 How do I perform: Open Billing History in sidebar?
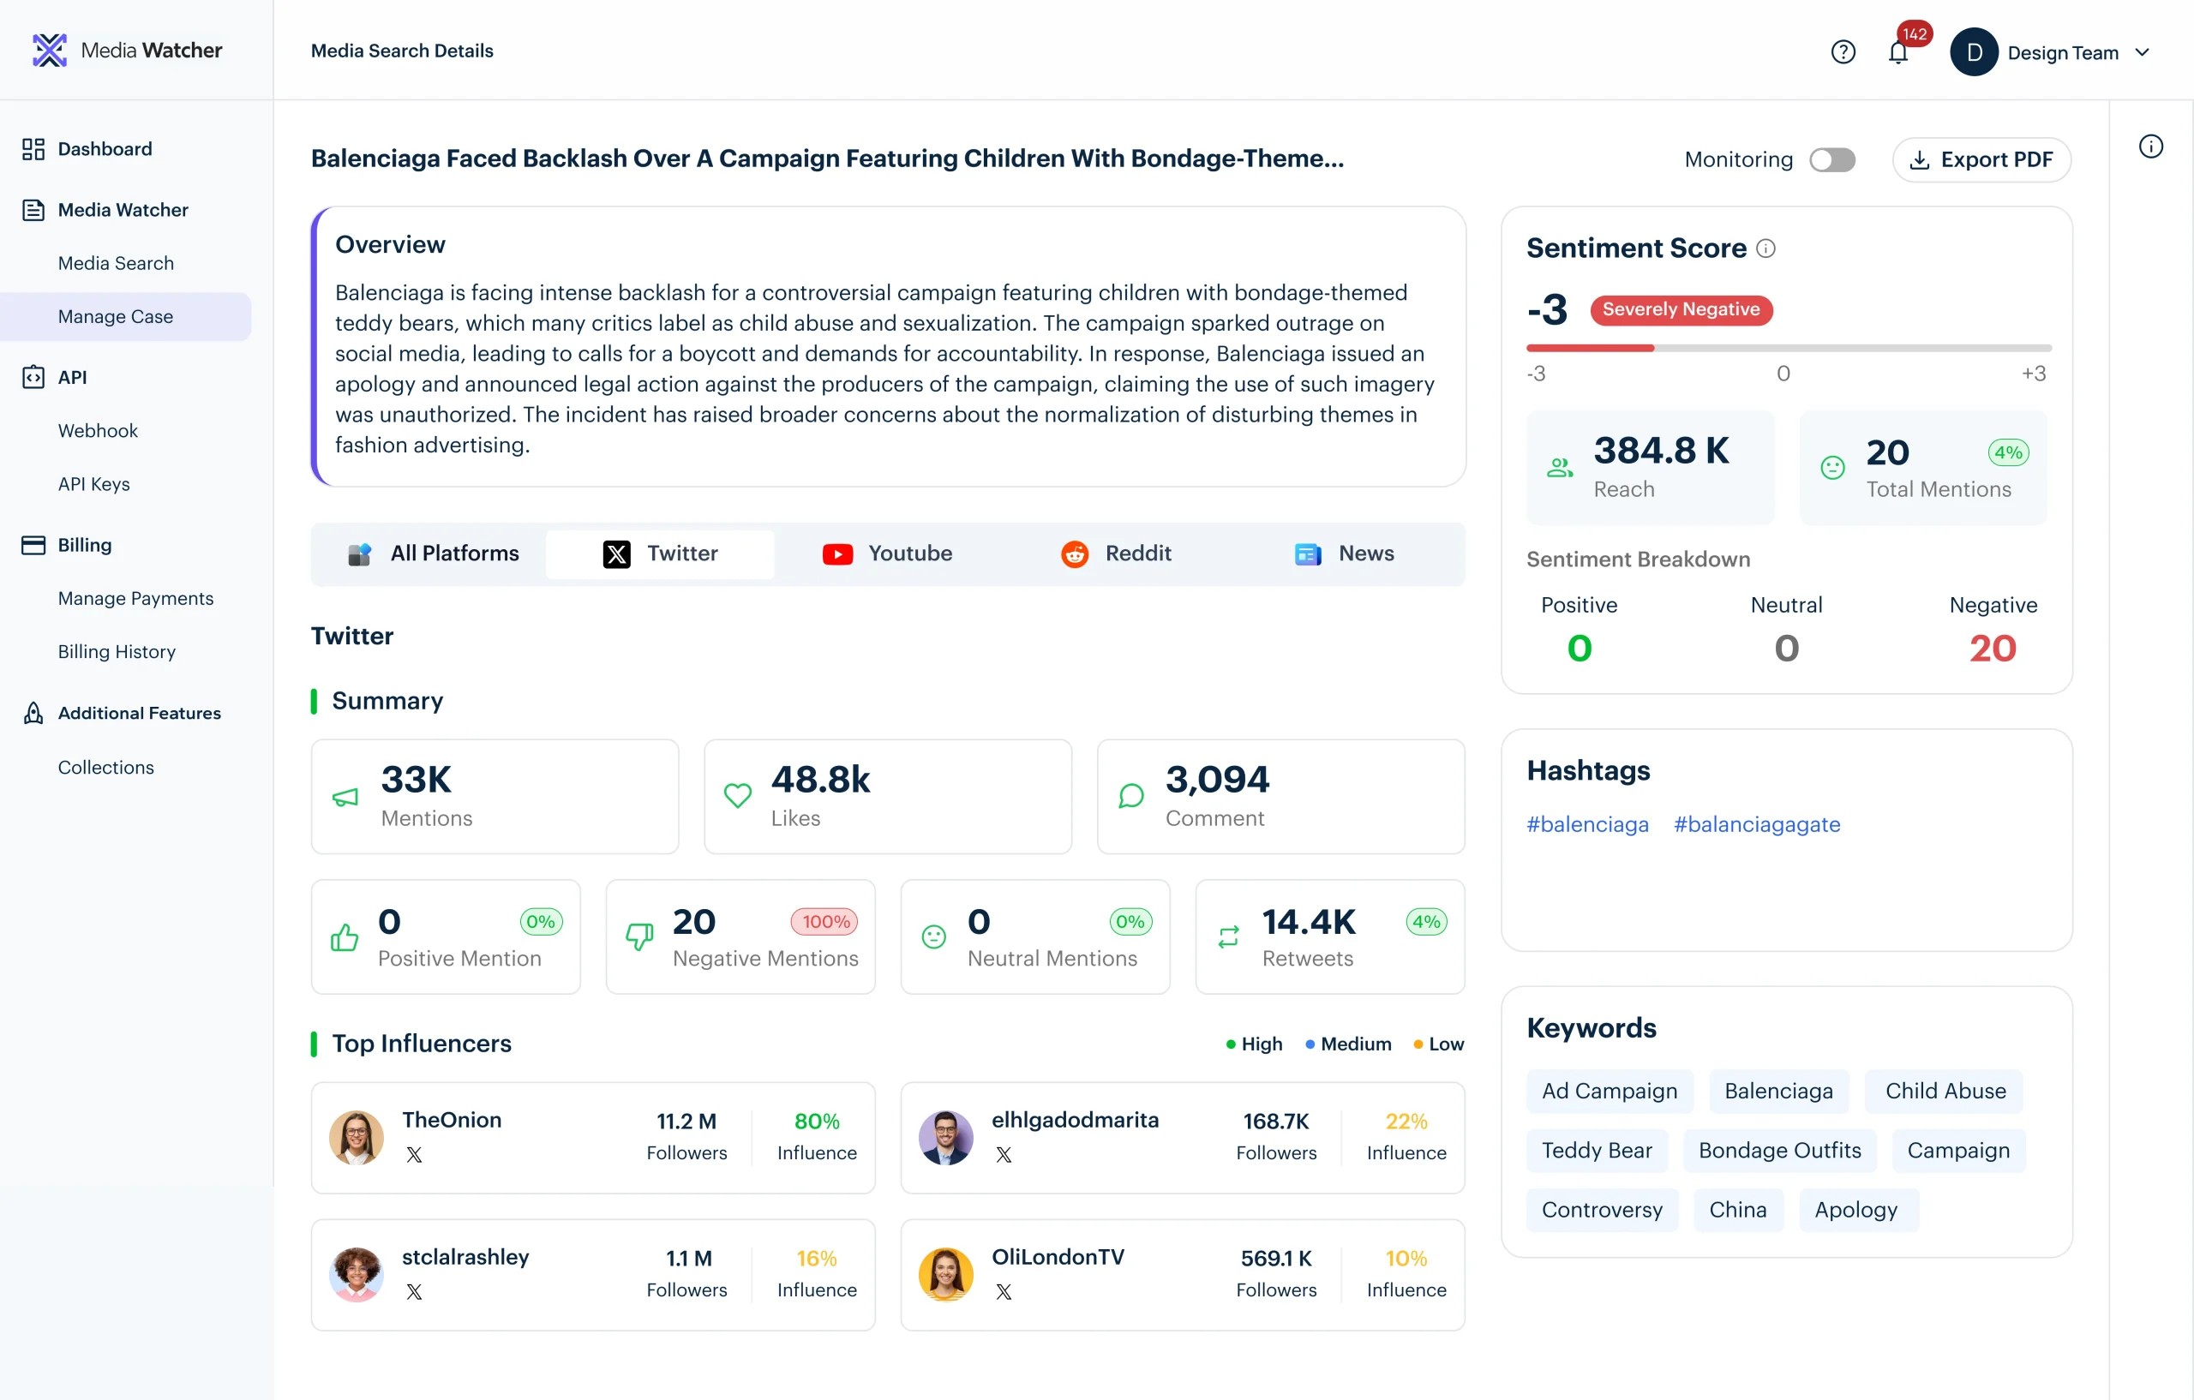(x=117, y=651)
